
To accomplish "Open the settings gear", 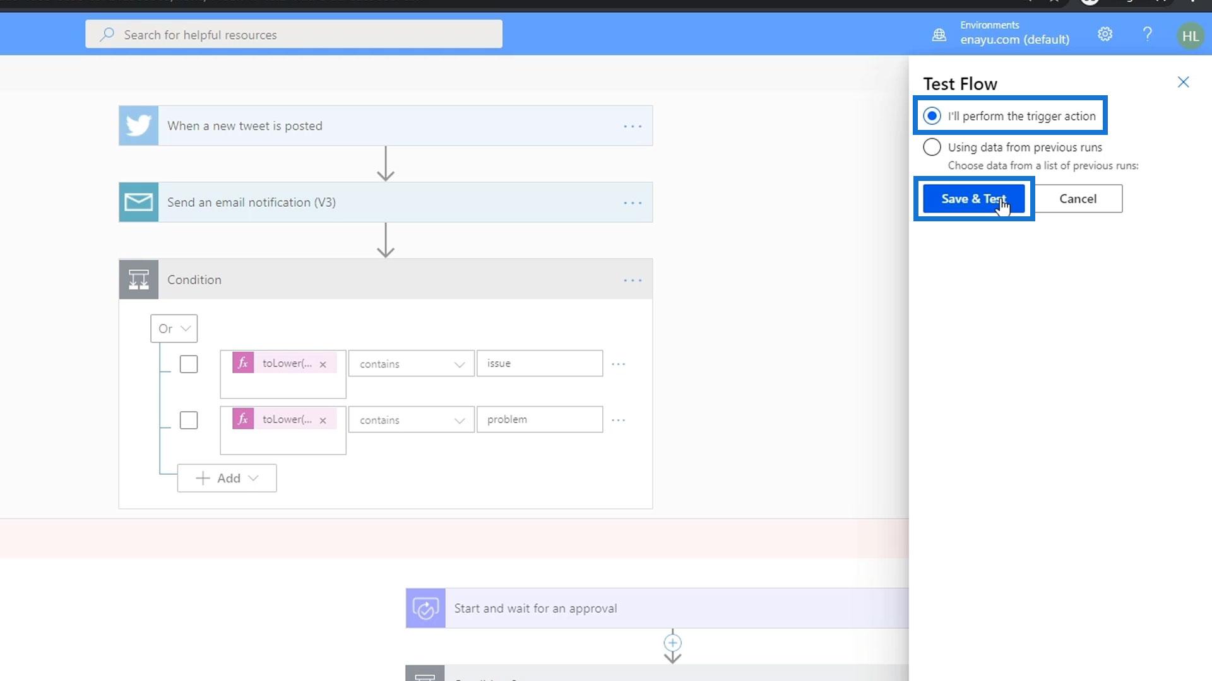I will [x=1105, y=35].
